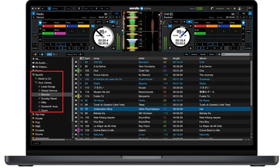280x168 pixels.
Task: Trigger the yellow Switch cue on deck 1
Action: tap(84, 26)
